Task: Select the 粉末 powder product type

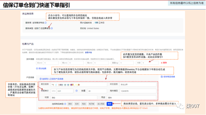Action: [x=77, y=104]
